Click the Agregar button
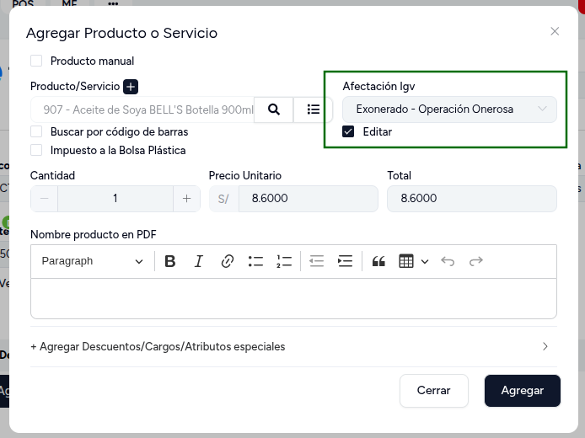Viewport: 585px width, 438px height. point(523,391)
